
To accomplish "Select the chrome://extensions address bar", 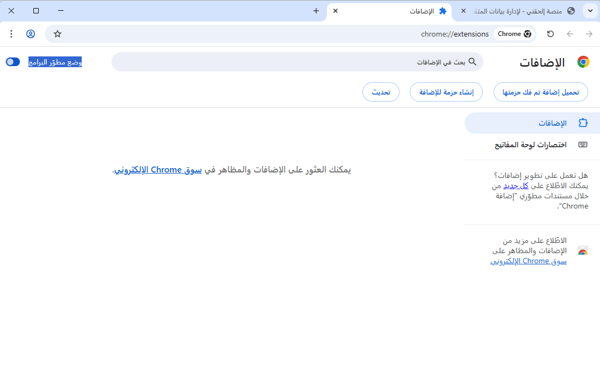I will (455, 33).
